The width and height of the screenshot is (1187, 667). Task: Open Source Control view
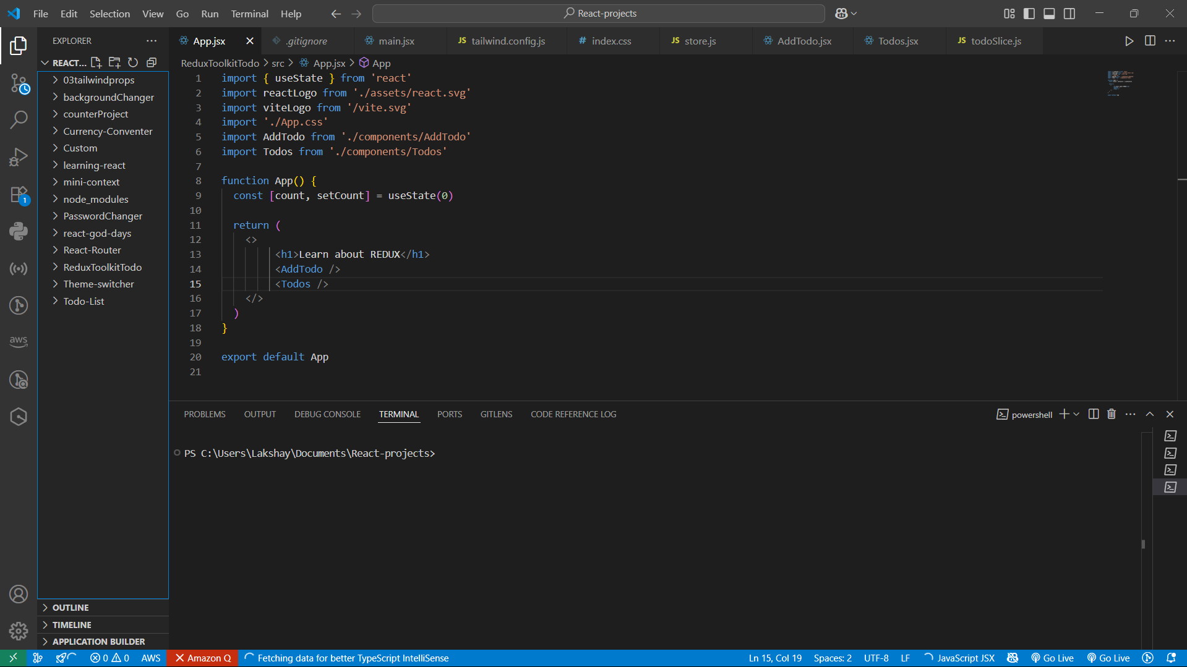click(19, 83)
